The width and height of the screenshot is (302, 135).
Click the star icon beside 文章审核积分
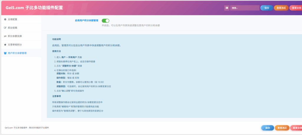[5, 45]
